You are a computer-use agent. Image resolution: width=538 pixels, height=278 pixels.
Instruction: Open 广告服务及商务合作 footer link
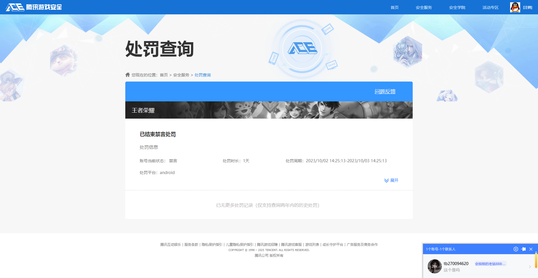(362, 245)
